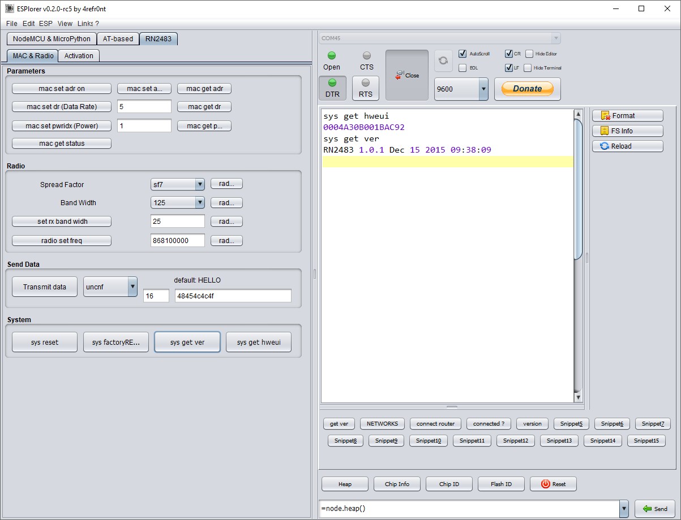
Task: Click the sys get hweui button
Action: click(259, 342)
